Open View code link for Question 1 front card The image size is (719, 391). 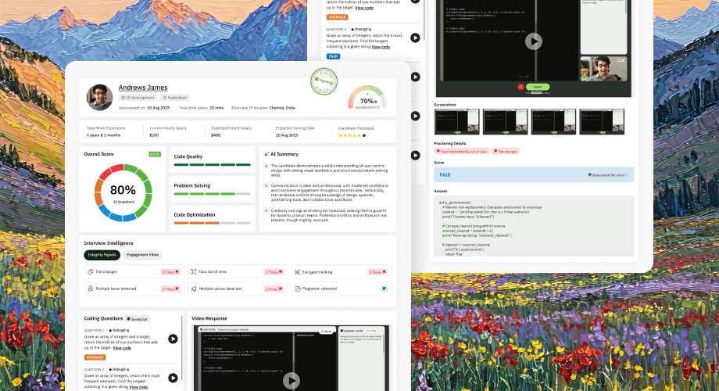tap(122, 348)
